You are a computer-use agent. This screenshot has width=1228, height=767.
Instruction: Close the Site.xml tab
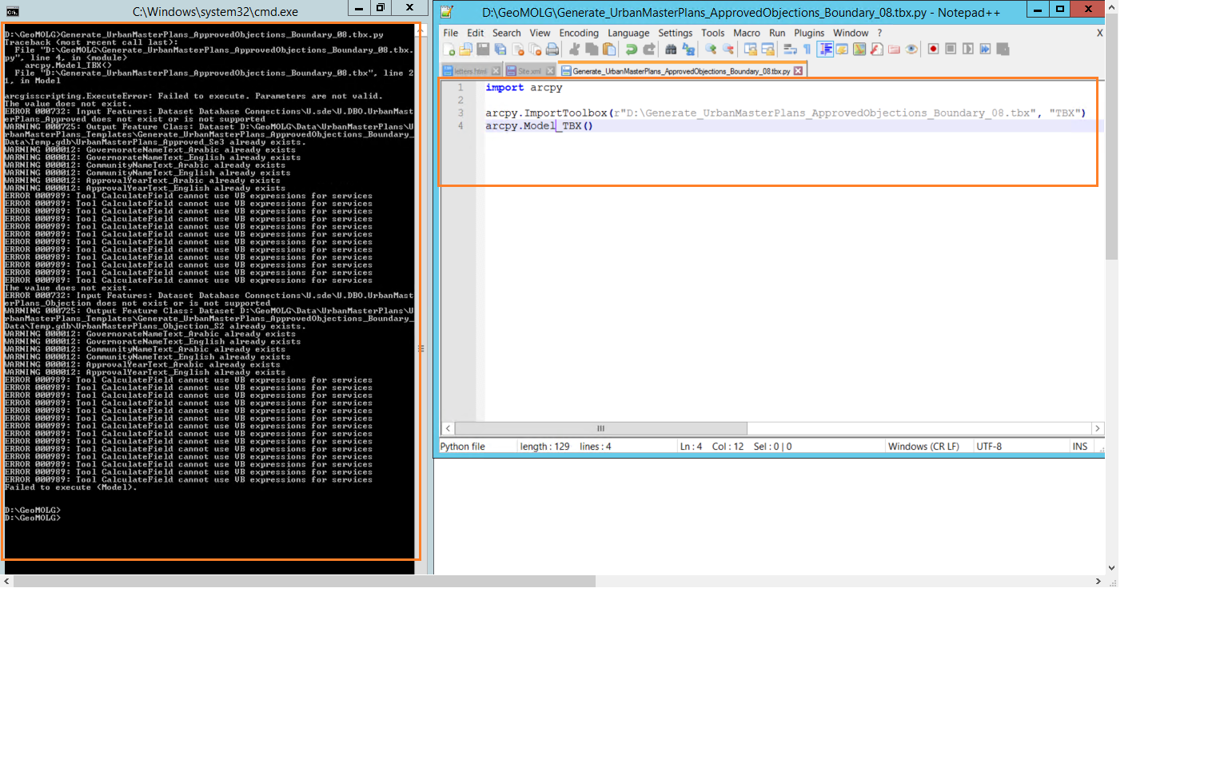point(550,71)
